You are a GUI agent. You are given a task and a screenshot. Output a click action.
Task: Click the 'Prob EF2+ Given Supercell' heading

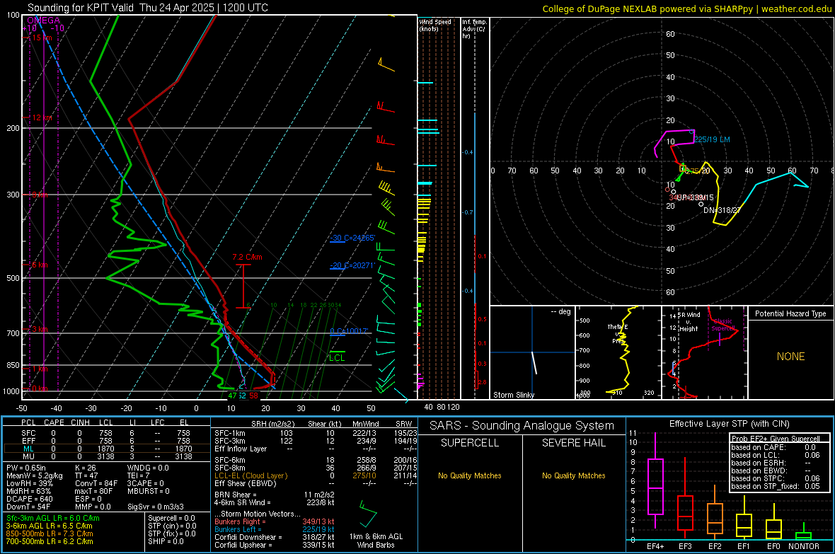click(776, 439)
